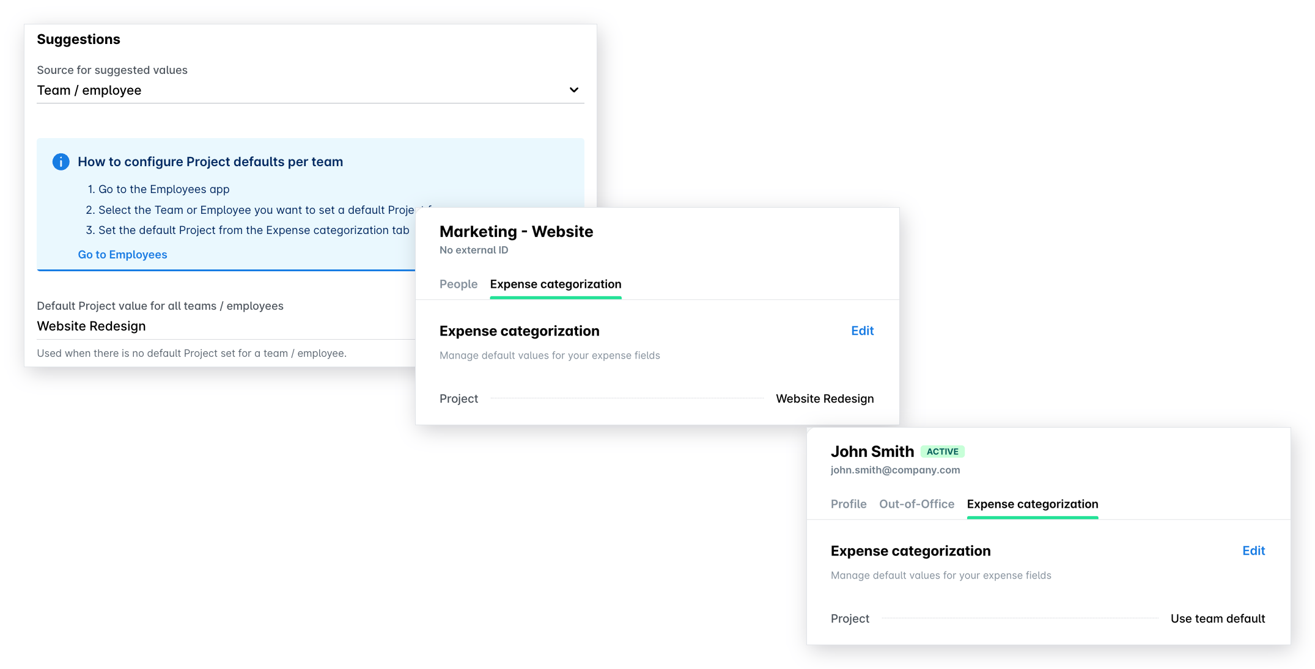1315x669 pixels.
Task: Click the ACTIVE status badge beside John Smith
Action: pos(942,451)
